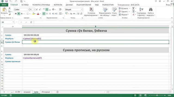Click decrease indent icon
Viewport: 174px width, 97px height.
(53, 14)
